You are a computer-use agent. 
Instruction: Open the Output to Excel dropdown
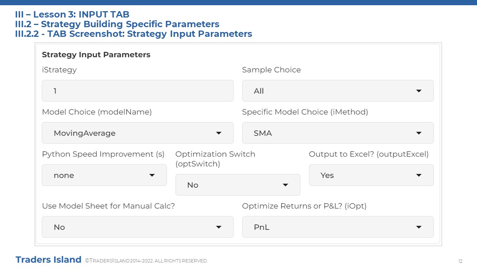(371, 175)
